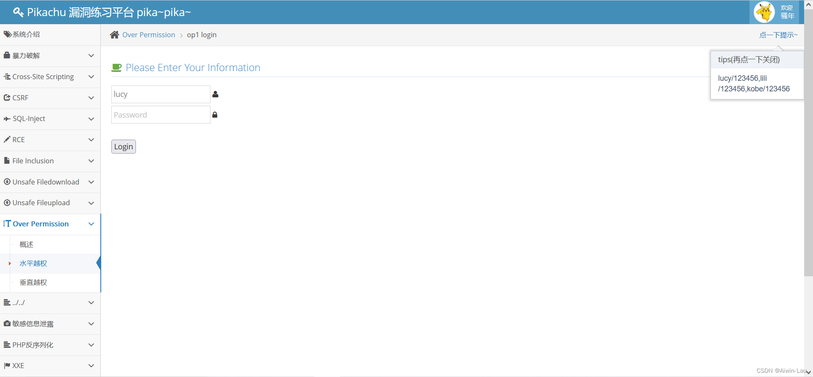
Task: Expand the File Inclusion chevron
Action: click(91, 161)
